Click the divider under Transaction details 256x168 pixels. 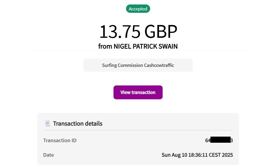(138, 131)
